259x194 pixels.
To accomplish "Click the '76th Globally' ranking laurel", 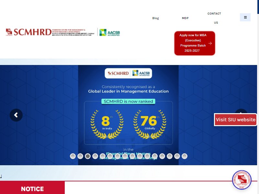I will pos(150,124).
